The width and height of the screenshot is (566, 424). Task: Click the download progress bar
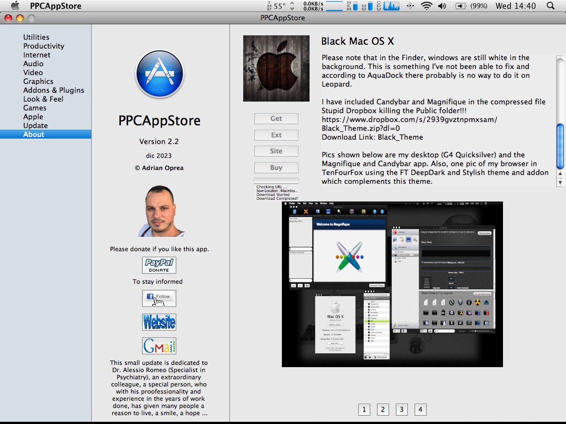point(276,181)
